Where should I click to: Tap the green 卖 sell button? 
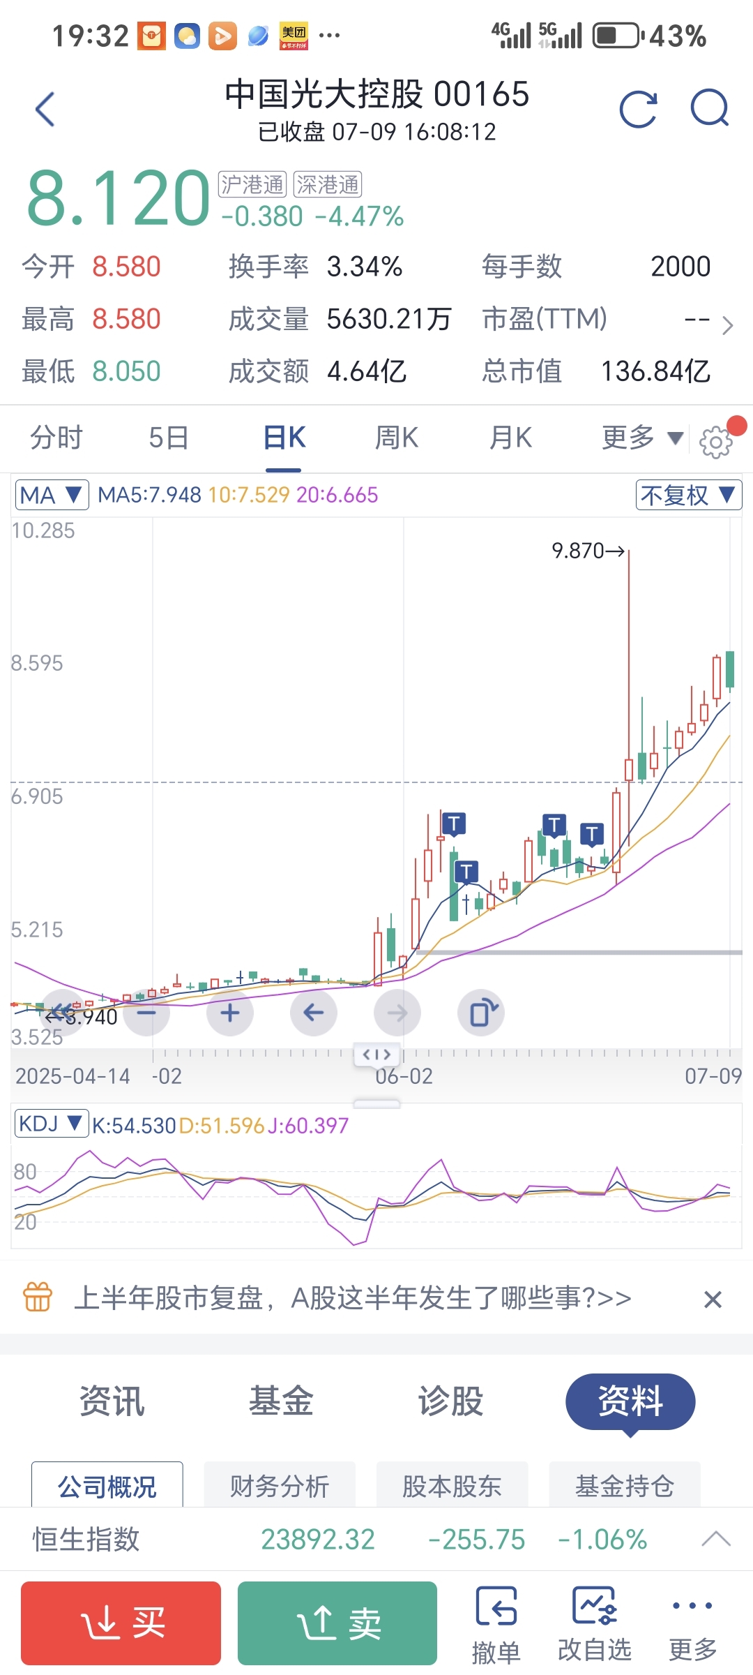point(337,1623)
